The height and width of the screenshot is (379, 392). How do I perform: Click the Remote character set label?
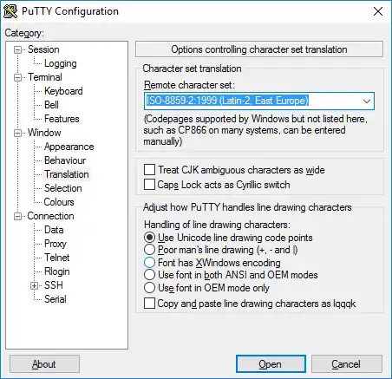tap(189, 85)
